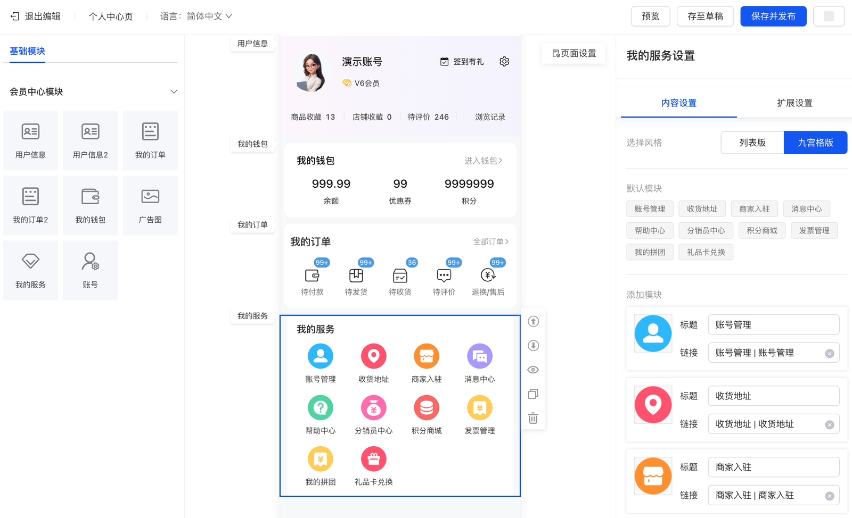Click the 收货地址 title input field
852x518 pixels.
click(773, 396)
